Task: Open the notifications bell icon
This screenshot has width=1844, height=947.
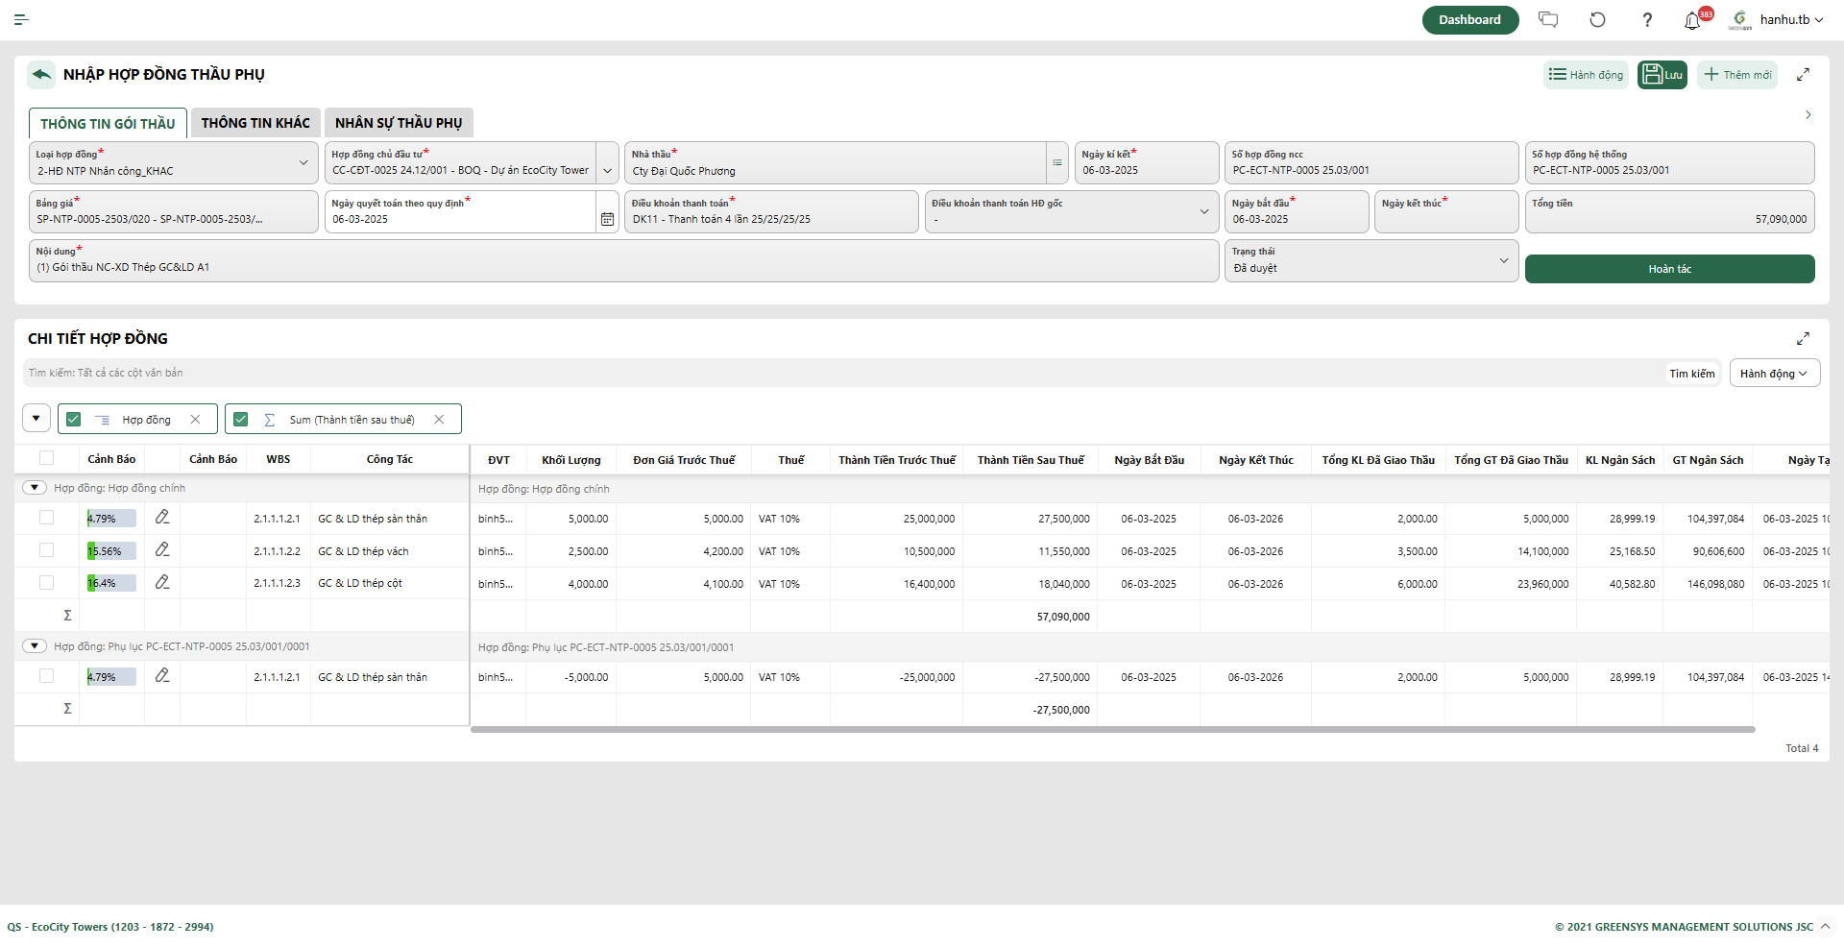Action: [x=1692, y=20]
